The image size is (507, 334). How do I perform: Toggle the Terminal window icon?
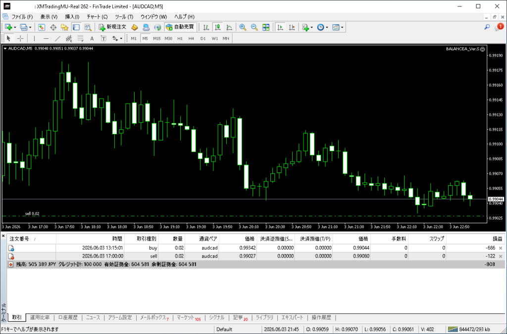(x=76, y=28)
